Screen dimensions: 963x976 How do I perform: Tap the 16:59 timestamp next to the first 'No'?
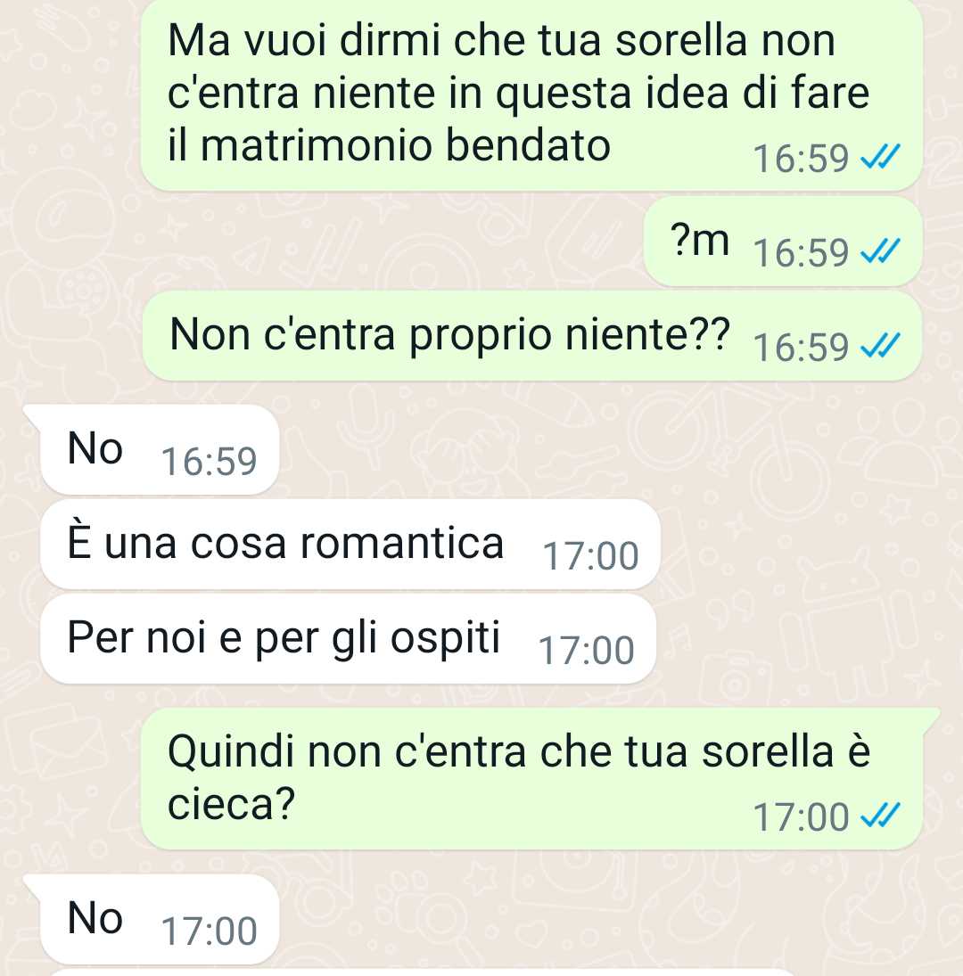tap(210, 461)
